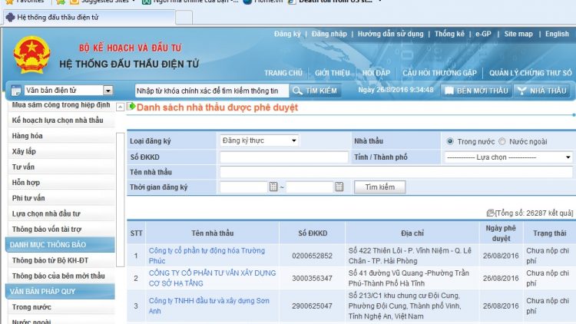
Task: Click the VĂN BẢN PHÁP QUY section header
Action: coord(60,291)
